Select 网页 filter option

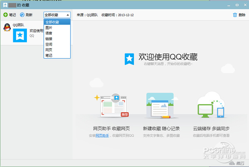click(57, 50)
